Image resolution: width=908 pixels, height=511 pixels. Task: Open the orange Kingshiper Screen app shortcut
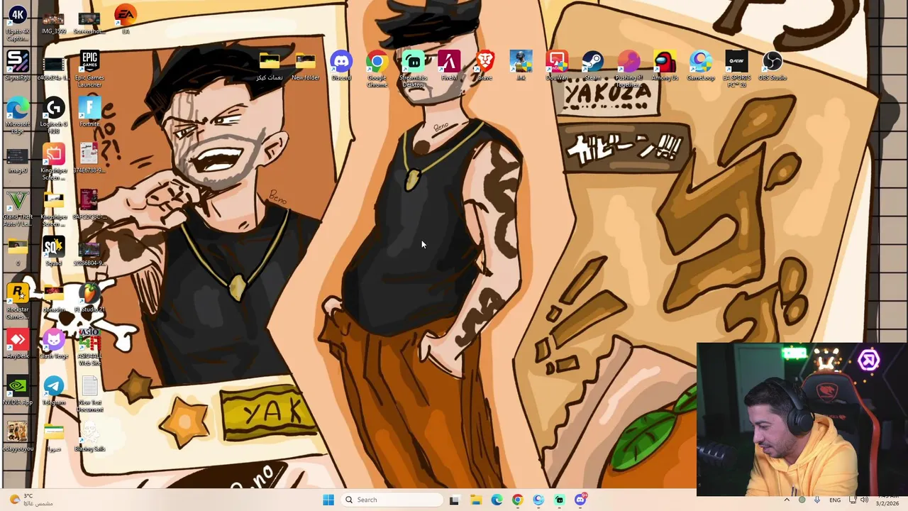point(54,162)
